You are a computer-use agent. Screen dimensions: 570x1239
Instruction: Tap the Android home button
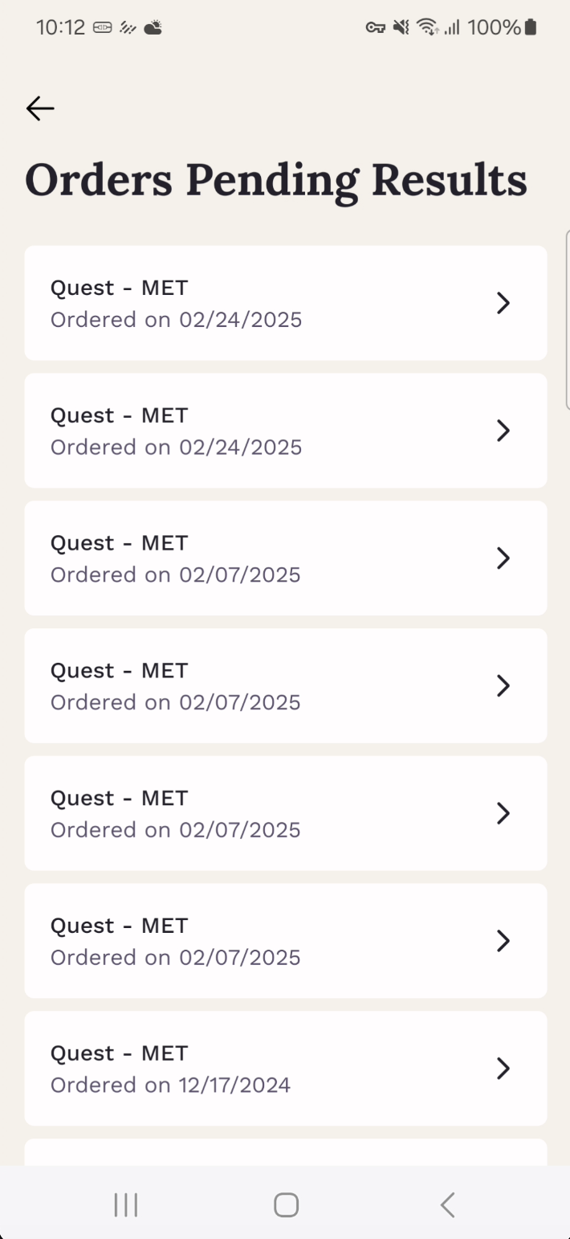pos(286,1204)
